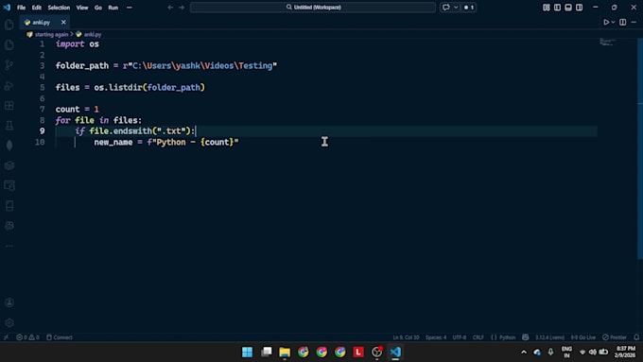This screenshot has height=362, width=643.
Task: Click the editor vertical scrollbar
Action: click(640, 148)
